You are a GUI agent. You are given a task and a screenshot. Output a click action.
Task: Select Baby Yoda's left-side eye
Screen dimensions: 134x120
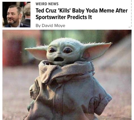tap(52, 50)
